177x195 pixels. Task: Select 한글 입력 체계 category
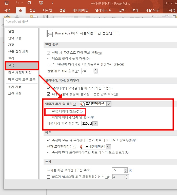point(22,52)
